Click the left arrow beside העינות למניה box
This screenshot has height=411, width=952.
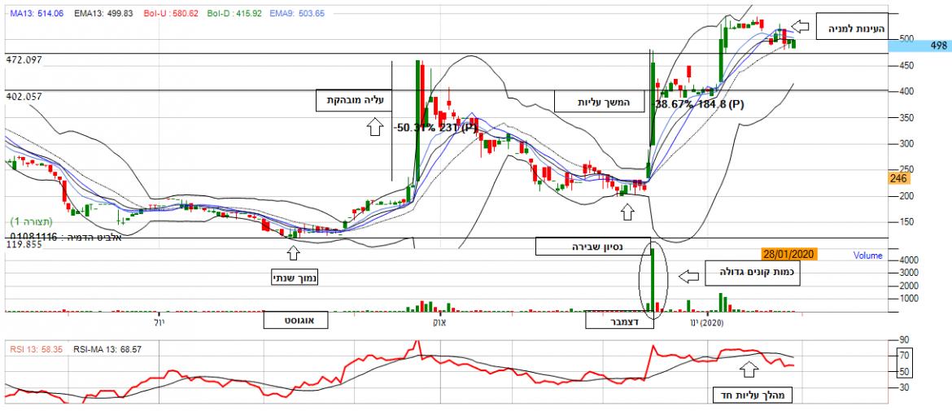point(801,25)
